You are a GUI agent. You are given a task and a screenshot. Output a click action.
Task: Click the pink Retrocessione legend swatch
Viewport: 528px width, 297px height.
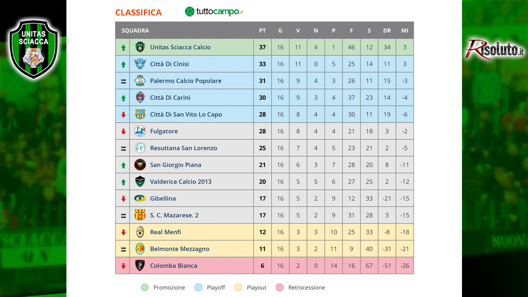[280, 288]
